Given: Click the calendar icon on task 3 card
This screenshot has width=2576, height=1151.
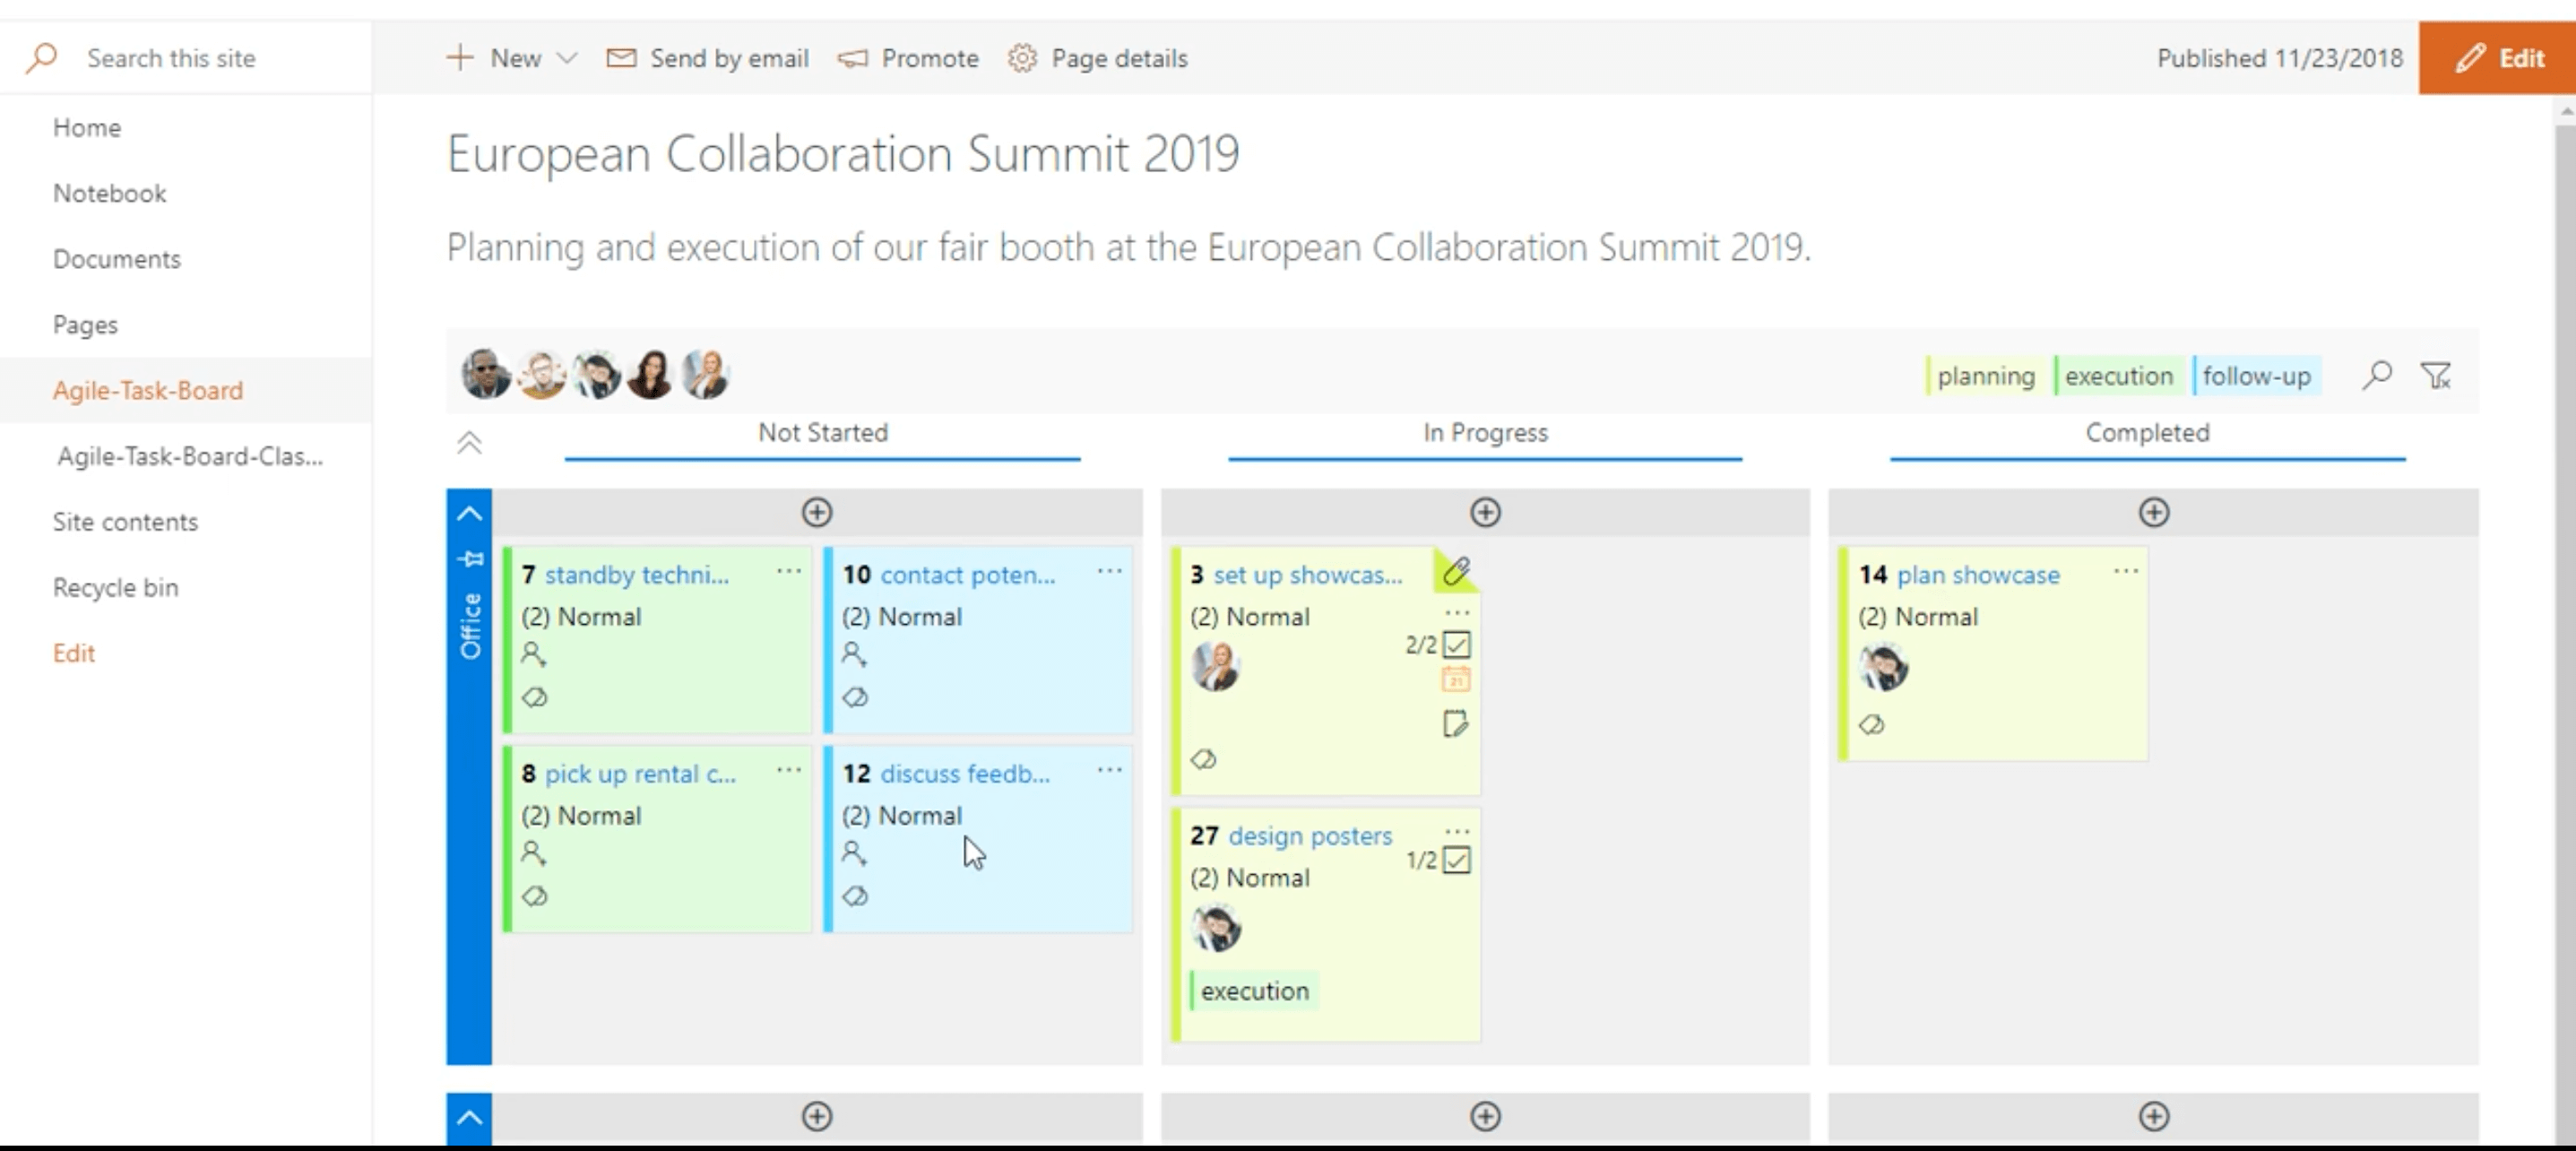Looking at the screenshot, I should tap(1456, 680).
